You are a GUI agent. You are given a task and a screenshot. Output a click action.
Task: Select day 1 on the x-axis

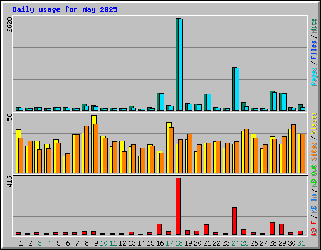(21, 243)
